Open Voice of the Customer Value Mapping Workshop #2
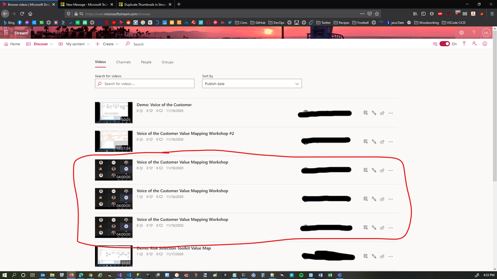The height and width of the screenshot is (279, 497). [185, 134]
